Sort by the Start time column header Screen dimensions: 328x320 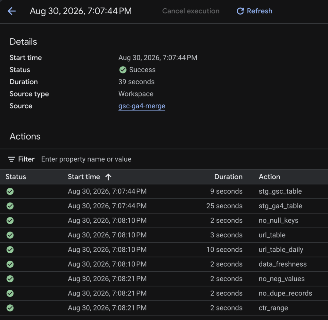(x=84, y=177)
